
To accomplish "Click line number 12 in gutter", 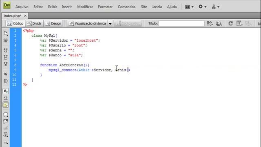I will pyautogui.click(x=15, y=85).
